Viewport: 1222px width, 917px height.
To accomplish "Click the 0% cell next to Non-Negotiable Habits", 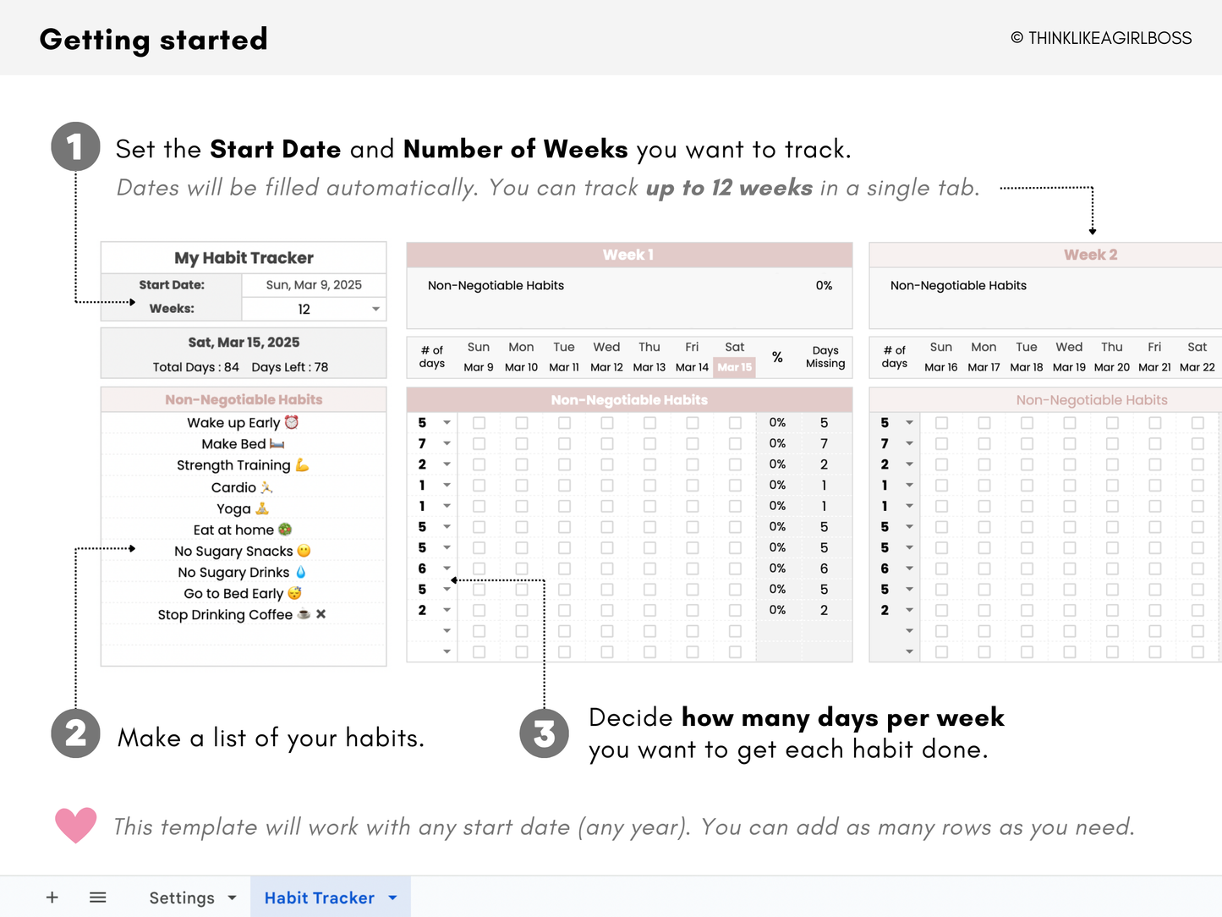I will (x=825, y=285).
